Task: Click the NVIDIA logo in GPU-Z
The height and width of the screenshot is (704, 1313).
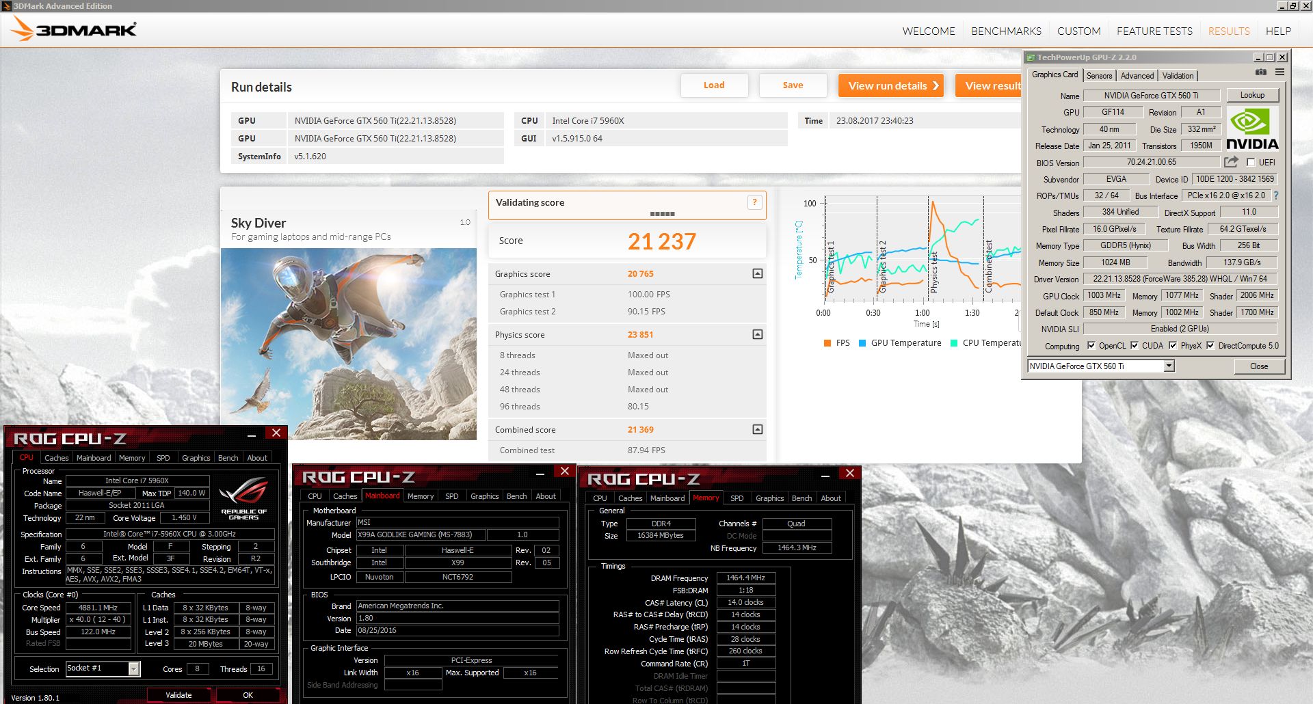Action: pyautogui.click(x=1252, y=128)
